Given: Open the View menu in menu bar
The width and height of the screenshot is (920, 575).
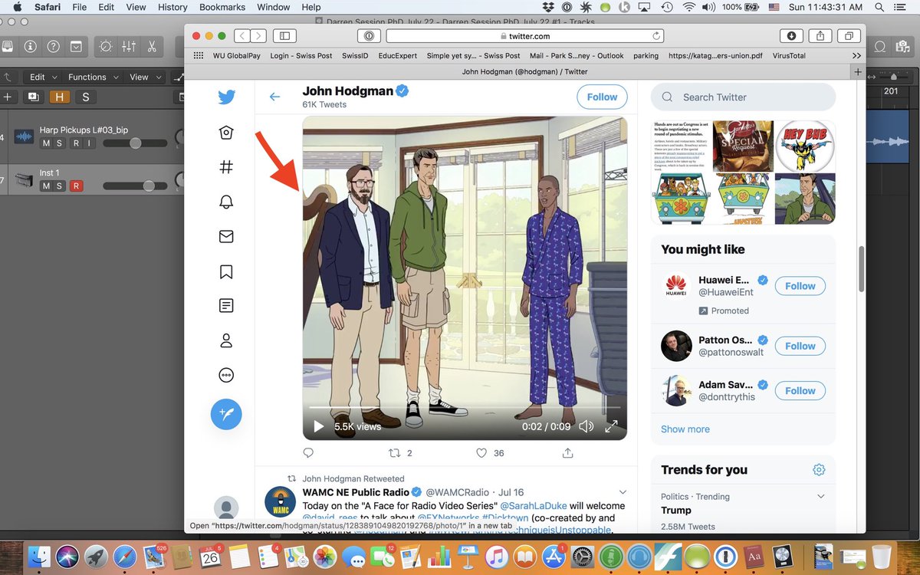Looking at the screenshot, I should point(136,7).
